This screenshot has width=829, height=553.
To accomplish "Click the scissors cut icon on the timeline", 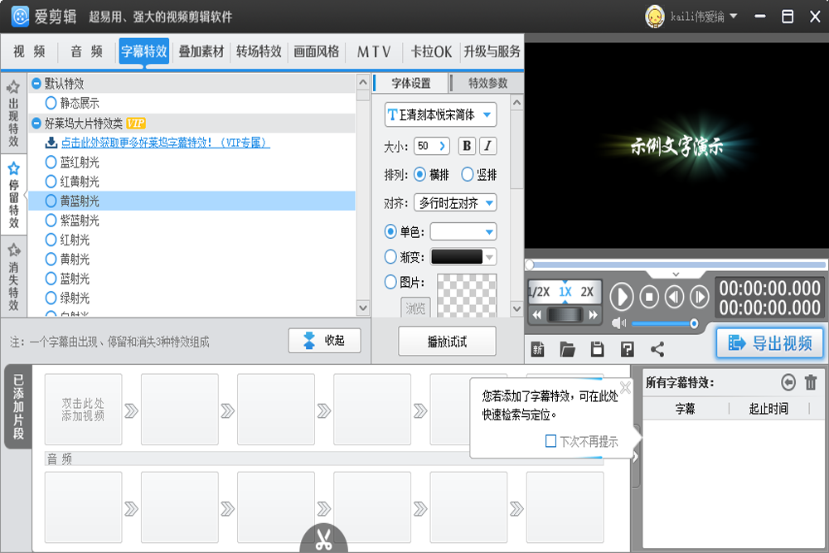I will pyautogui.click(x=322, y=540).
